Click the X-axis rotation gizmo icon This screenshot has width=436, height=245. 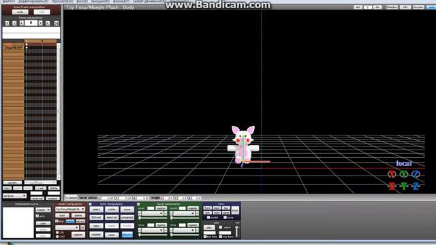click(x=392, y=174)
